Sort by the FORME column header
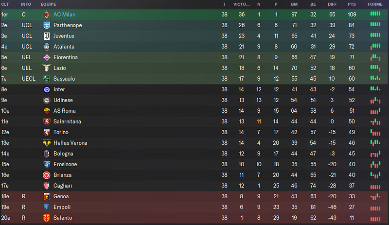This screenshot has width=389, height=225. click(x=375, y=4)
